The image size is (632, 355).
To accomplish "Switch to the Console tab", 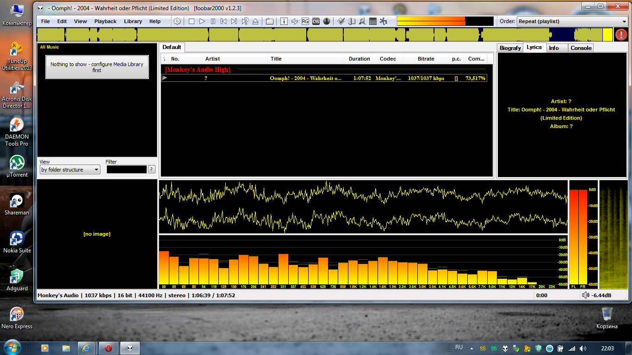I will pyautogui.click(x=581, y=48).
